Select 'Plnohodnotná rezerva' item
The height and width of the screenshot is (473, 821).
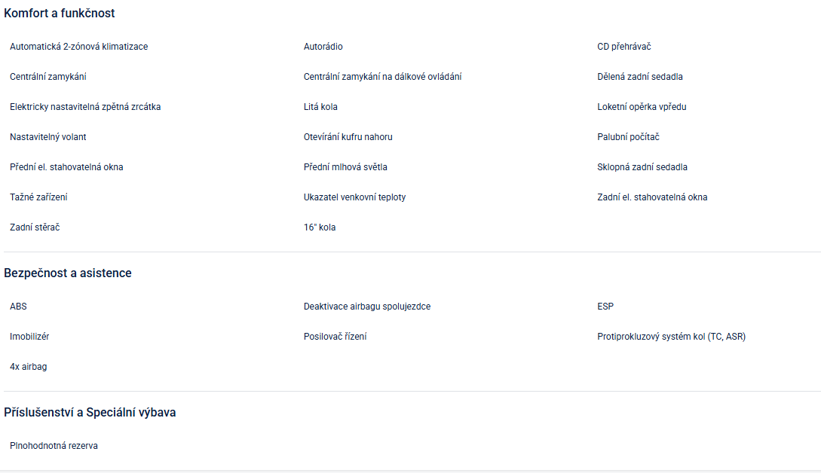[54, 446]
